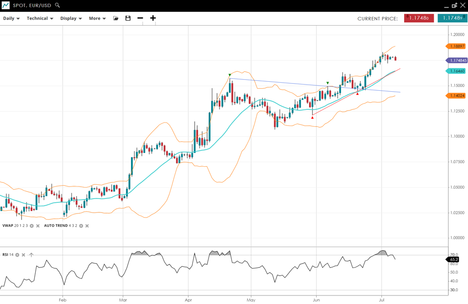Open VWAP indicator settings gear

[x=32, y=226]
